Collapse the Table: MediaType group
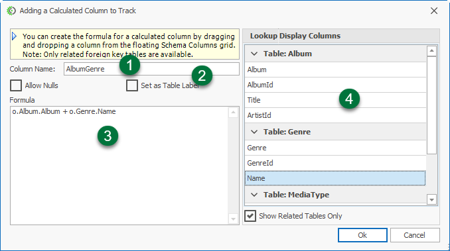 pos(254,195)
